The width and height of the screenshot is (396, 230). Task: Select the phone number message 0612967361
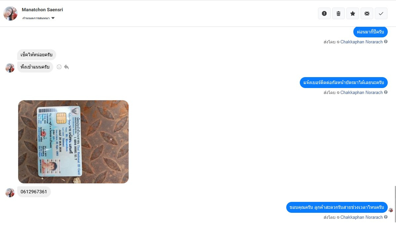tap(34, 192)
